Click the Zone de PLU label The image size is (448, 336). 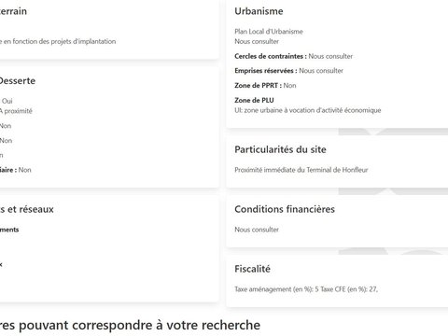pos(254,100)
